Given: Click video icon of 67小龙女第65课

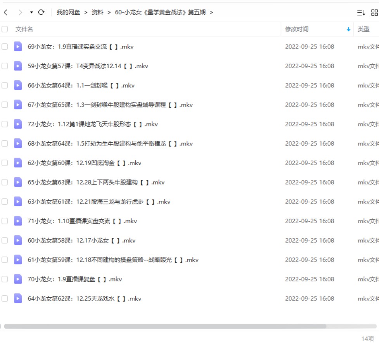Looking at the screenshot, I should pos(18,105).
